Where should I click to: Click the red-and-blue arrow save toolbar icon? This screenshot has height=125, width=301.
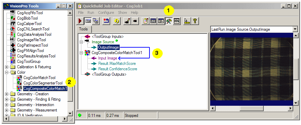point(106,21)
